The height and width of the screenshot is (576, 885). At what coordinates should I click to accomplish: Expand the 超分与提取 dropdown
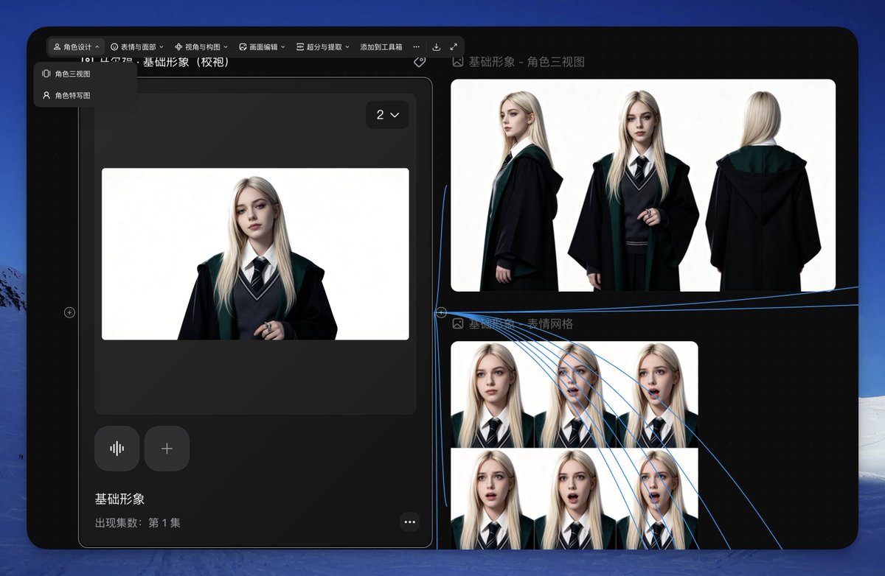(x=323, y=47)
